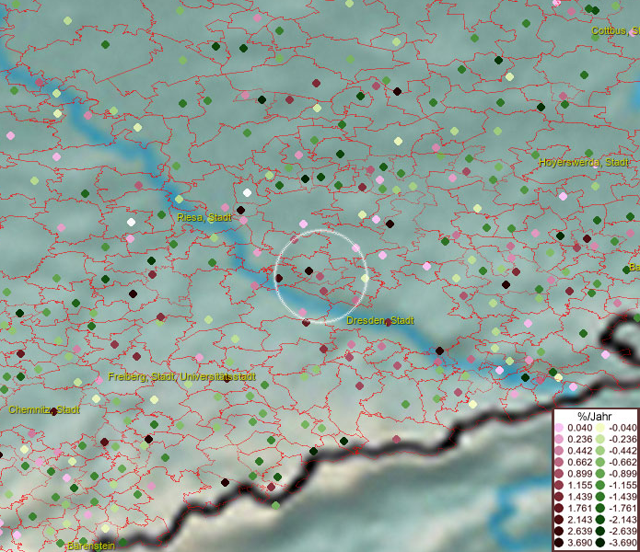Click the 1.155 legend swatch

pyautogui.click(x=559, y=485)
